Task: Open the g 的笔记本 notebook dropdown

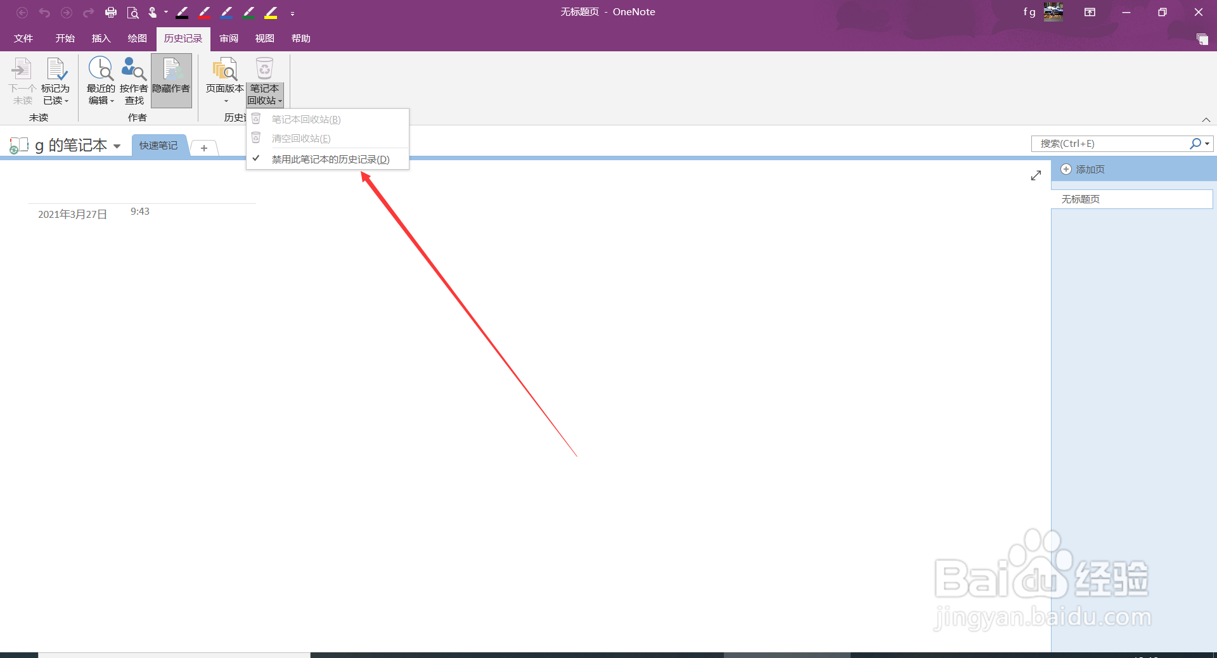Action: [x=117, y=146]
